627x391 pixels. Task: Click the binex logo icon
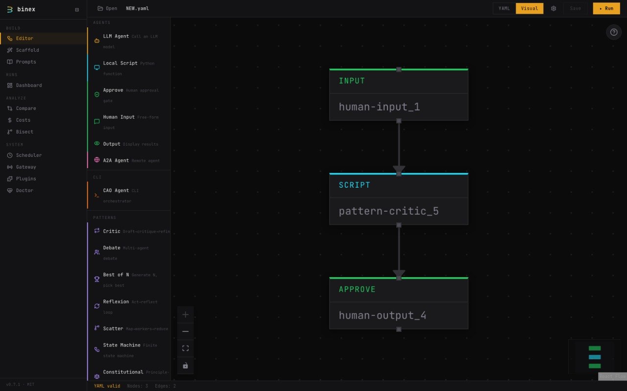point(10,9)
